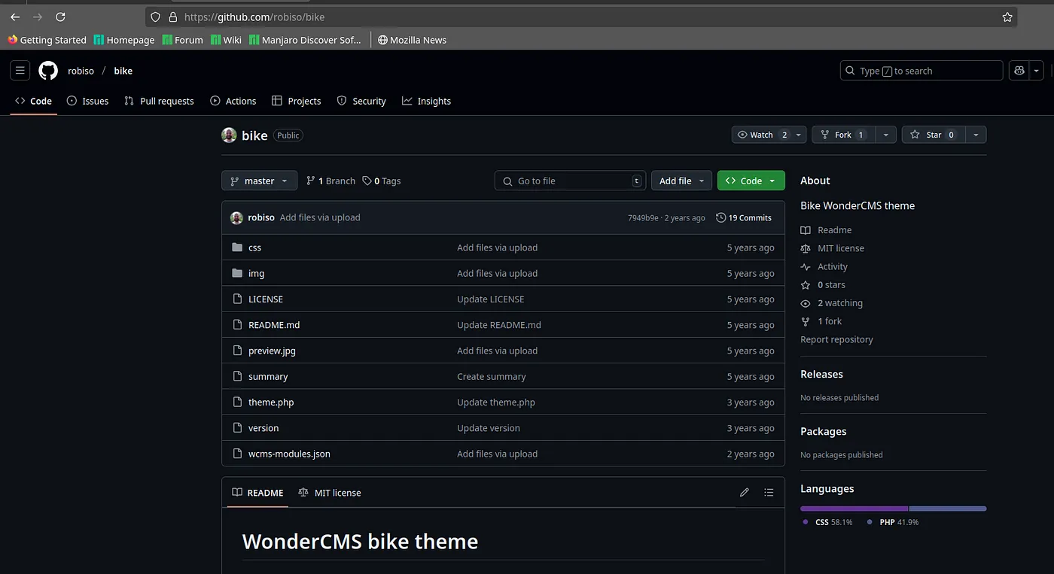The height and width of the screenshot is (574, 1054).
Task: Switch to the Code tab
Action: [x=34, y=101]
